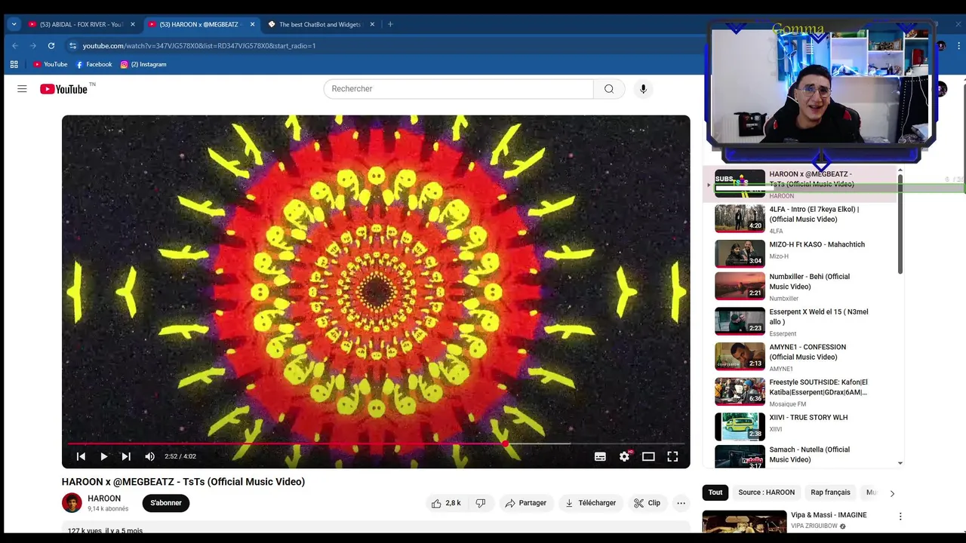The width and height of the screenshot is (966, 543).
Task: Create a Clip of the video
Action: click(x=648, y=503)
